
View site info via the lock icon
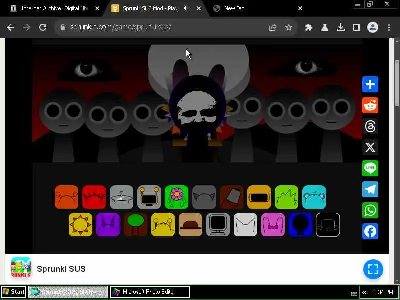[x=63, y=27]
